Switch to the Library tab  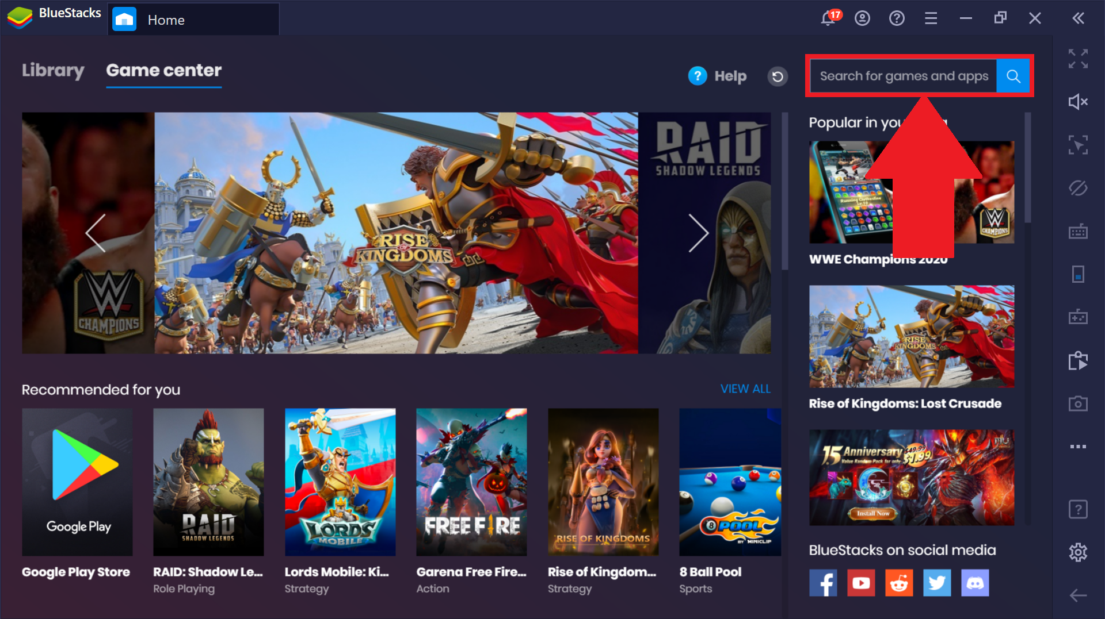(x=53, y=70)
